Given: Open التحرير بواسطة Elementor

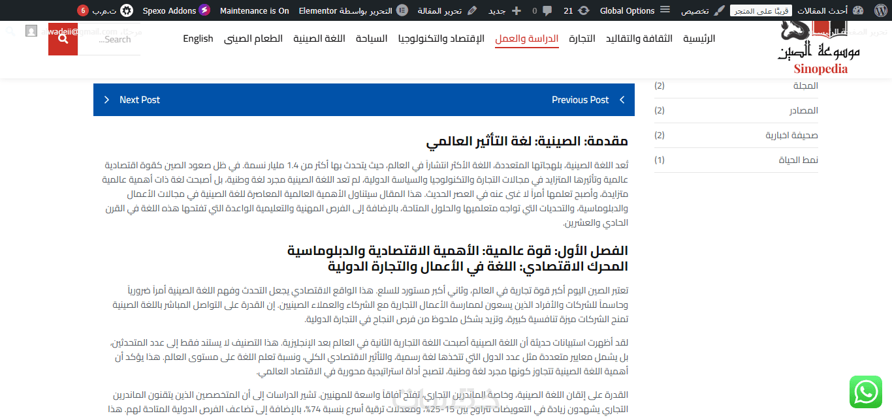Looking at the screenshot, I should tap(353, 10).
